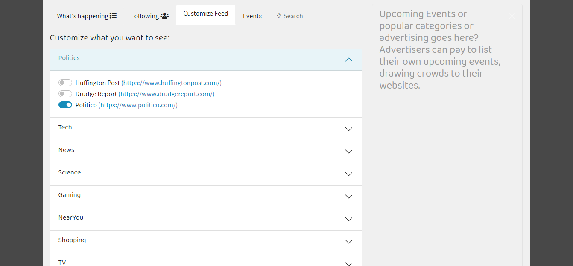Visit the politico.com link
573x266 pixels.
[138, 105]
